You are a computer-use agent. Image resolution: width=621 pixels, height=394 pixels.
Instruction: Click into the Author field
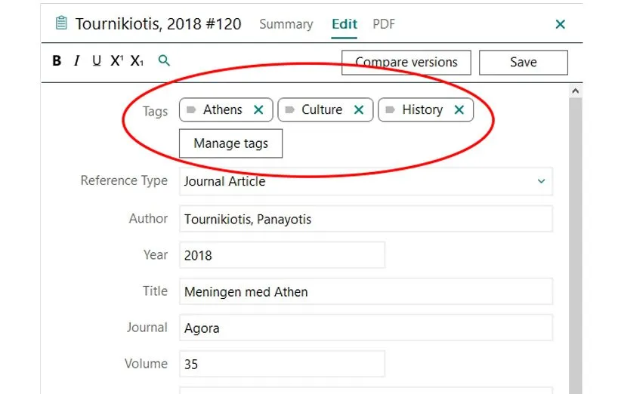pyautogui.click(x=366, y=219)
